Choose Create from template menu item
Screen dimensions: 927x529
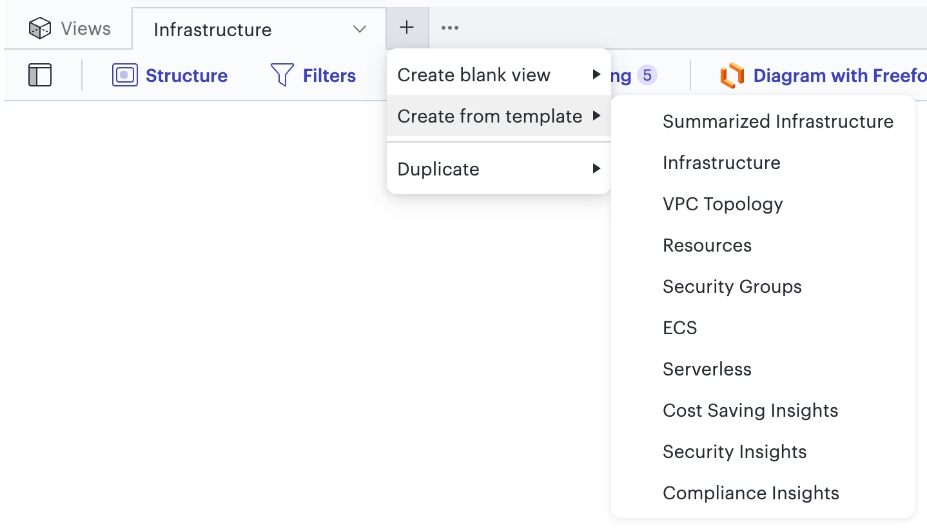tap(498, 116)
